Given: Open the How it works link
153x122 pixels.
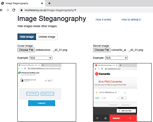Looking at the screenshot, I should [103, 20].
